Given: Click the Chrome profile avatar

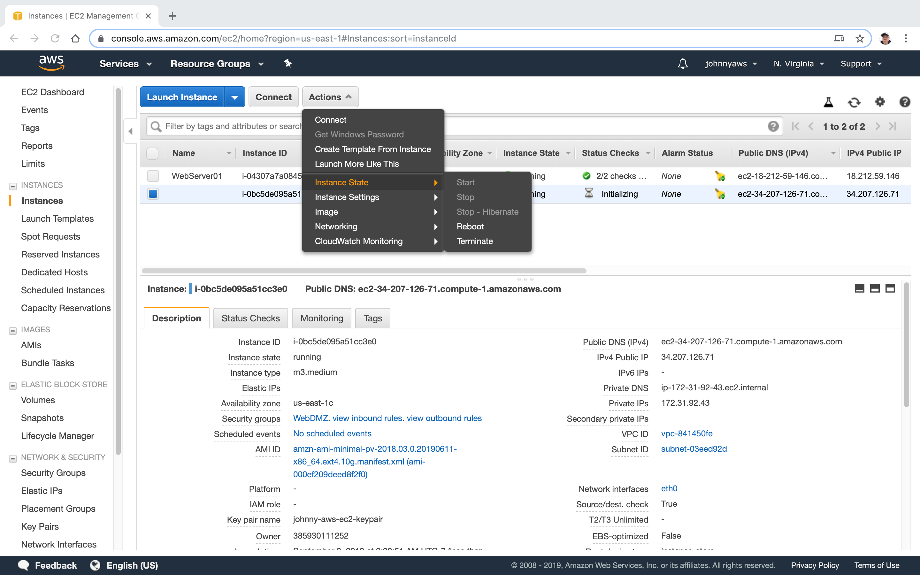Looking at the screenshot, I should click(885, 38).
